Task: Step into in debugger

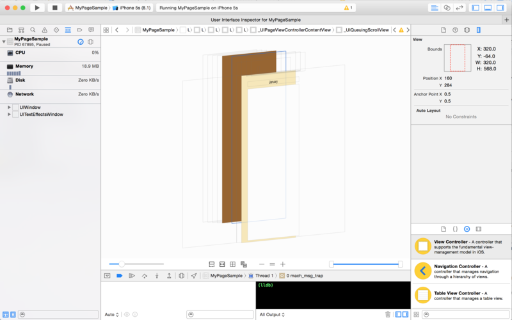Action: pyautogui.click(x=157, y=276)
